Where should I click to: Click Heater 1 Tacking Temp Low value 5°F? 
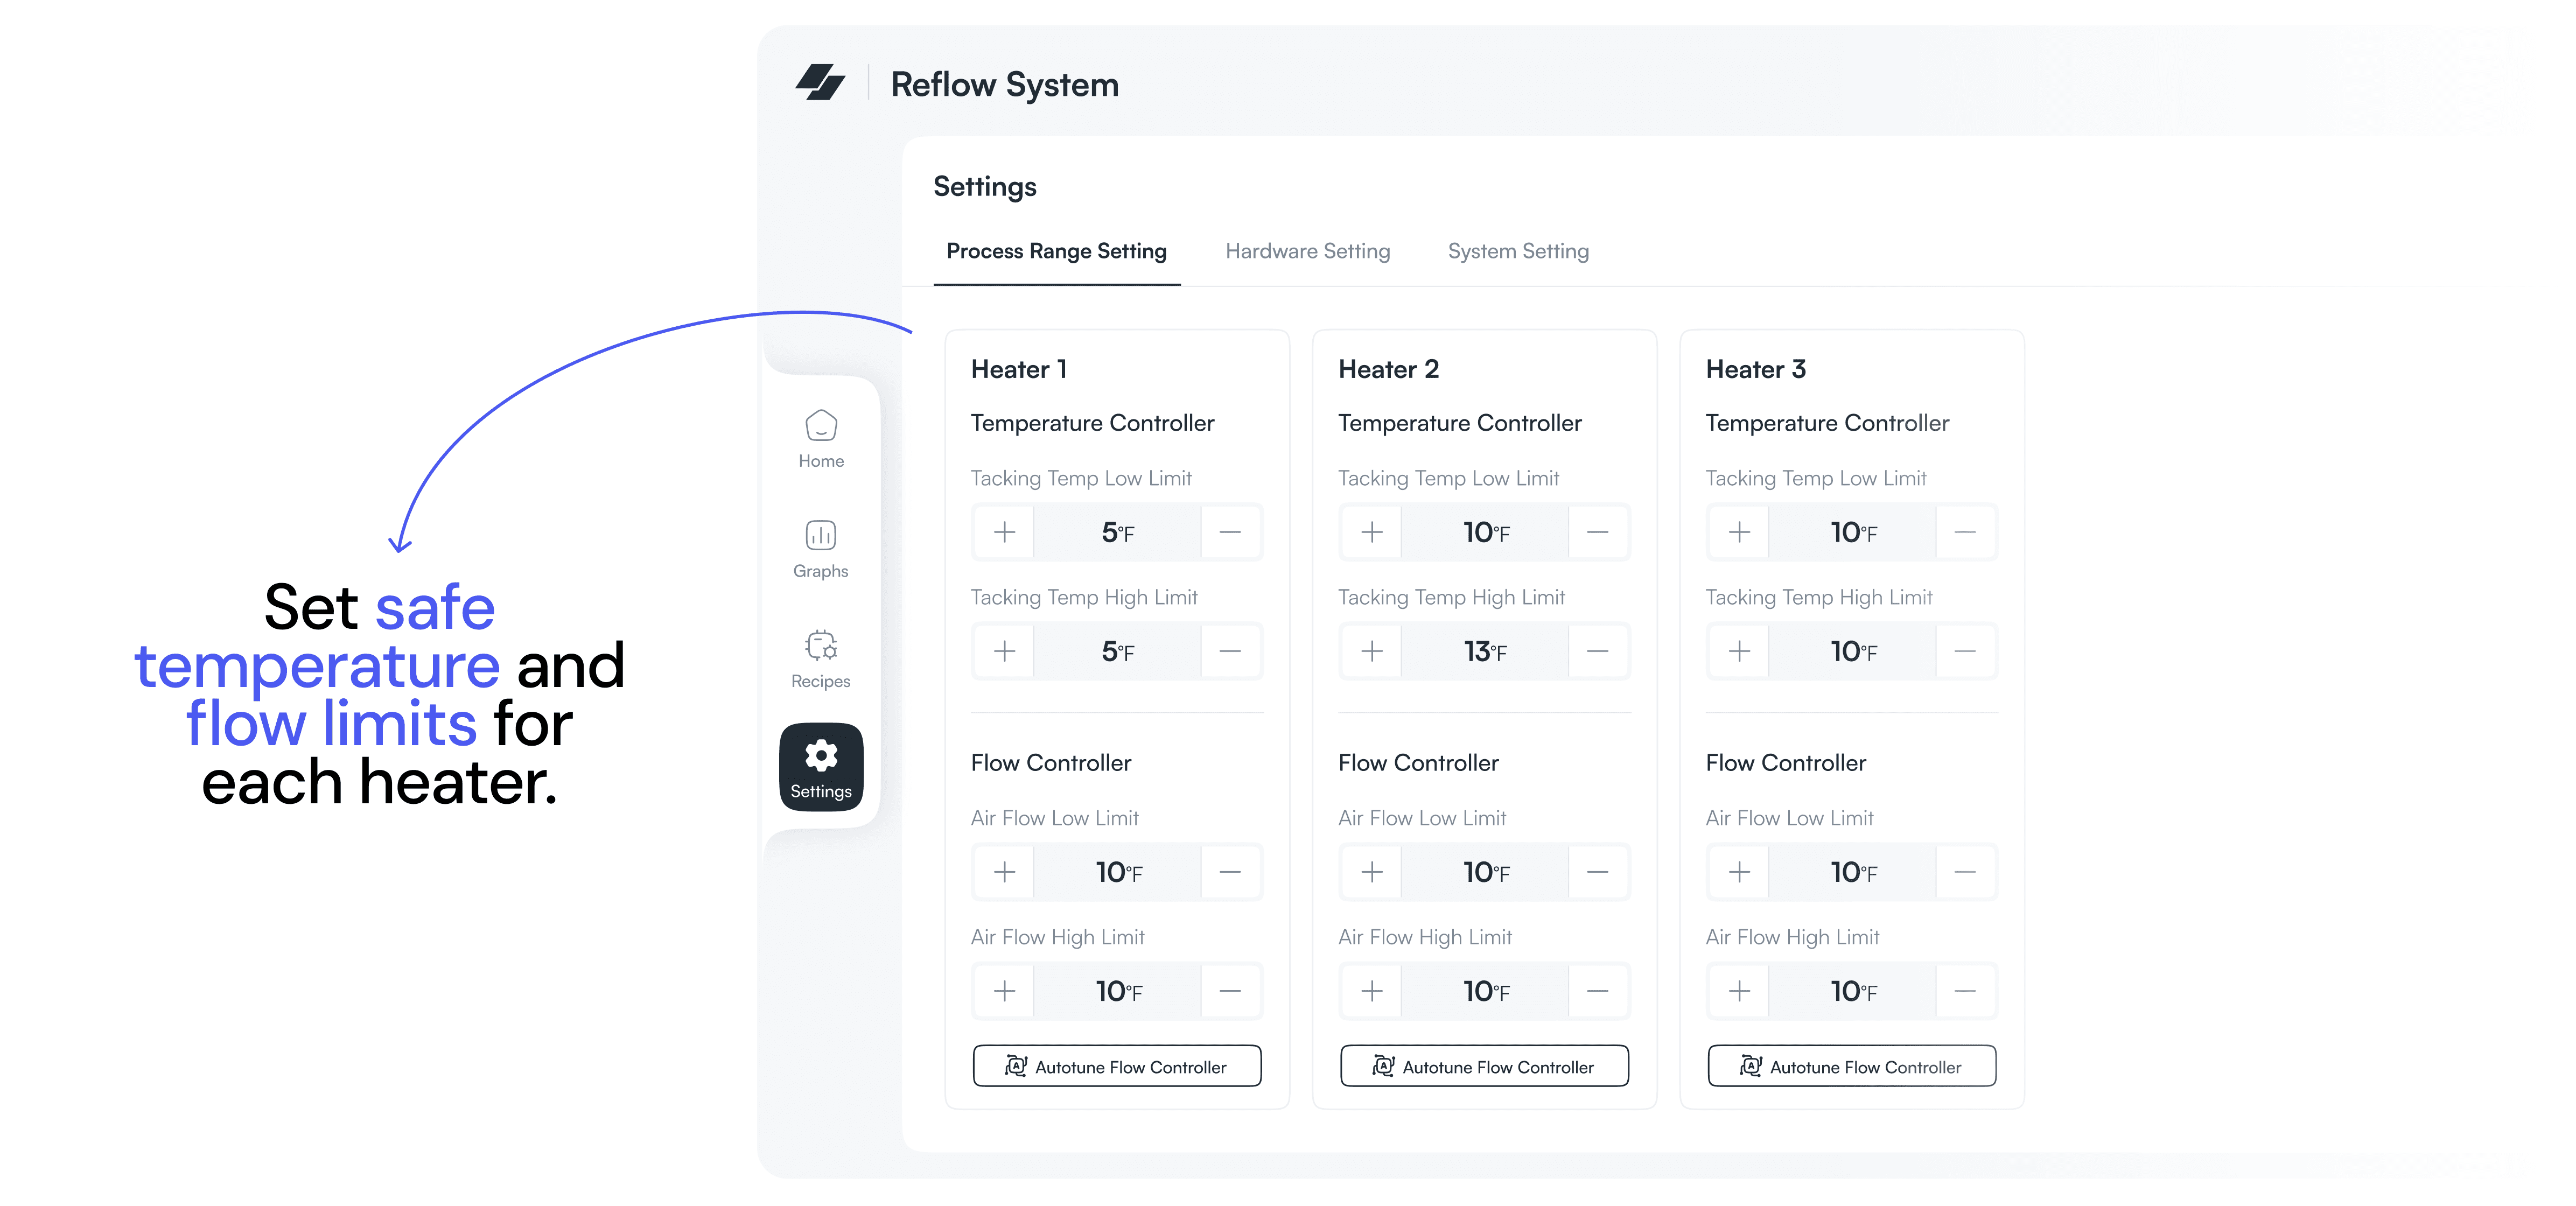pos(1117,532)
